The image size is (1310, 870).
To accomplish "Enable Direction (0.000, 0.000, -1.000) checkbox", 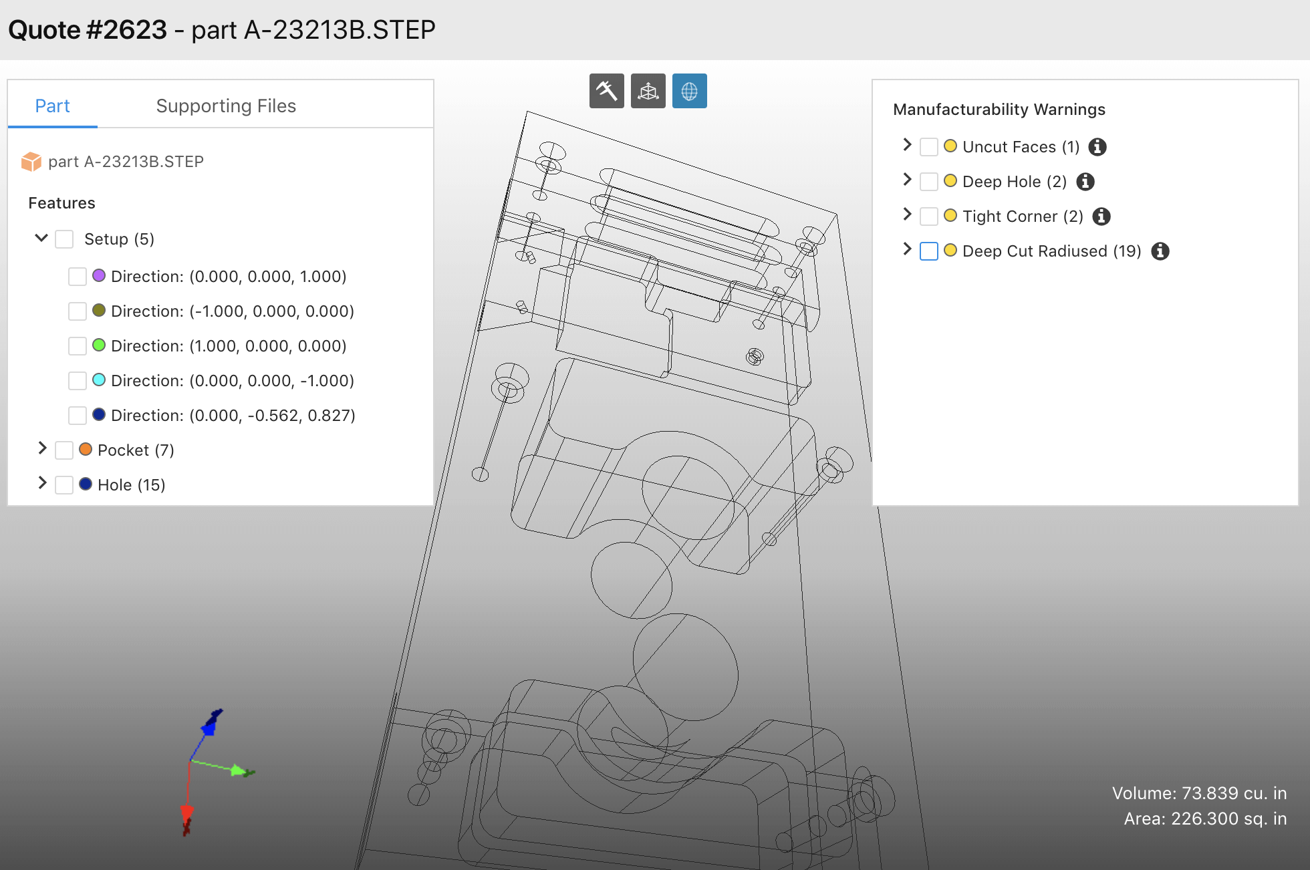I will point(78,381).
